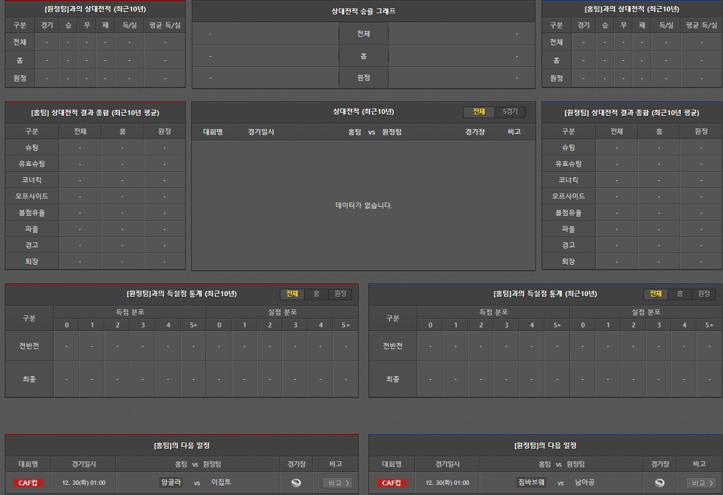
Task: Switch away-team goal stats to 원정
Action: 340,294
